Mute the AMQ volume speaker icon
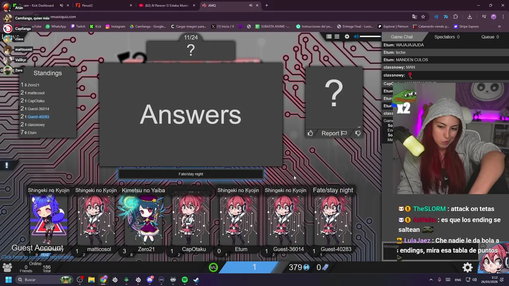Viewport: 509px width, 286px height. 356,37
